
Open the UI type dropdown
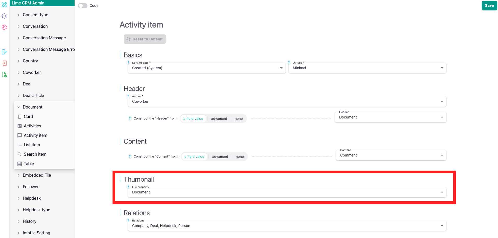pyautogui.click(x=367, y=68)
